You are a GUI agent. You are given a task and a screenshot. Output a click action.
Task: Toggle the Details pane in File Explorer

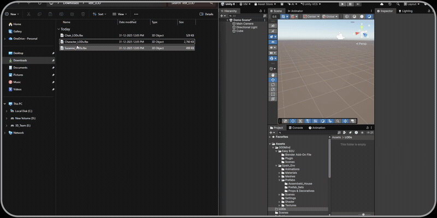[x=206, y=14]
